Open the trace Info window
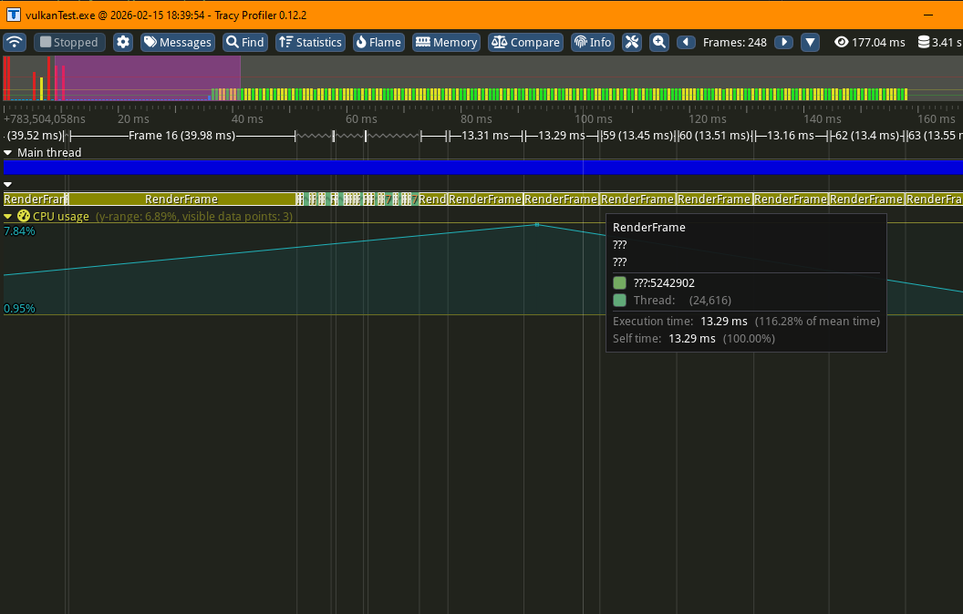The width and height of the screenshot is (963, 614). 593,42
